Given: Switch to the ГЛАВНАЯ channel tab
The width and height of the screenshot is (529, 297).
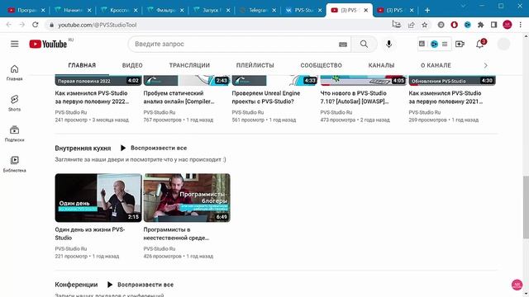Looking at the screenshot, I should (x=82, y=65).
